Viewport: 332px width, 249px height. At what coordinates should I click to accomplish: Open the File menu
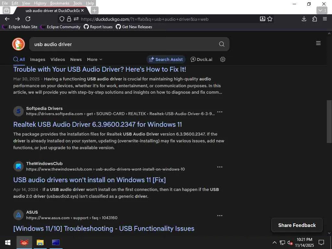(5, 3)
